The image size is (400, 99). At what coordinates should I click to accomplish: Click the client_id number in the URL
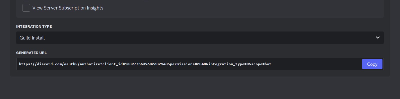click(146, 64)
